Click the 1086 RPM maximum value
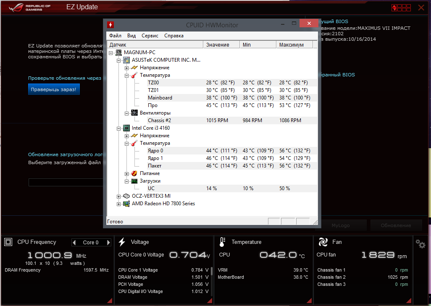 [290, 120]
